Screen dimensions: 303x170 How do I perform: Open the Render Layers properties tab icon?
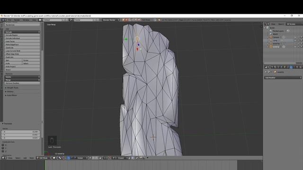(275, 67)
